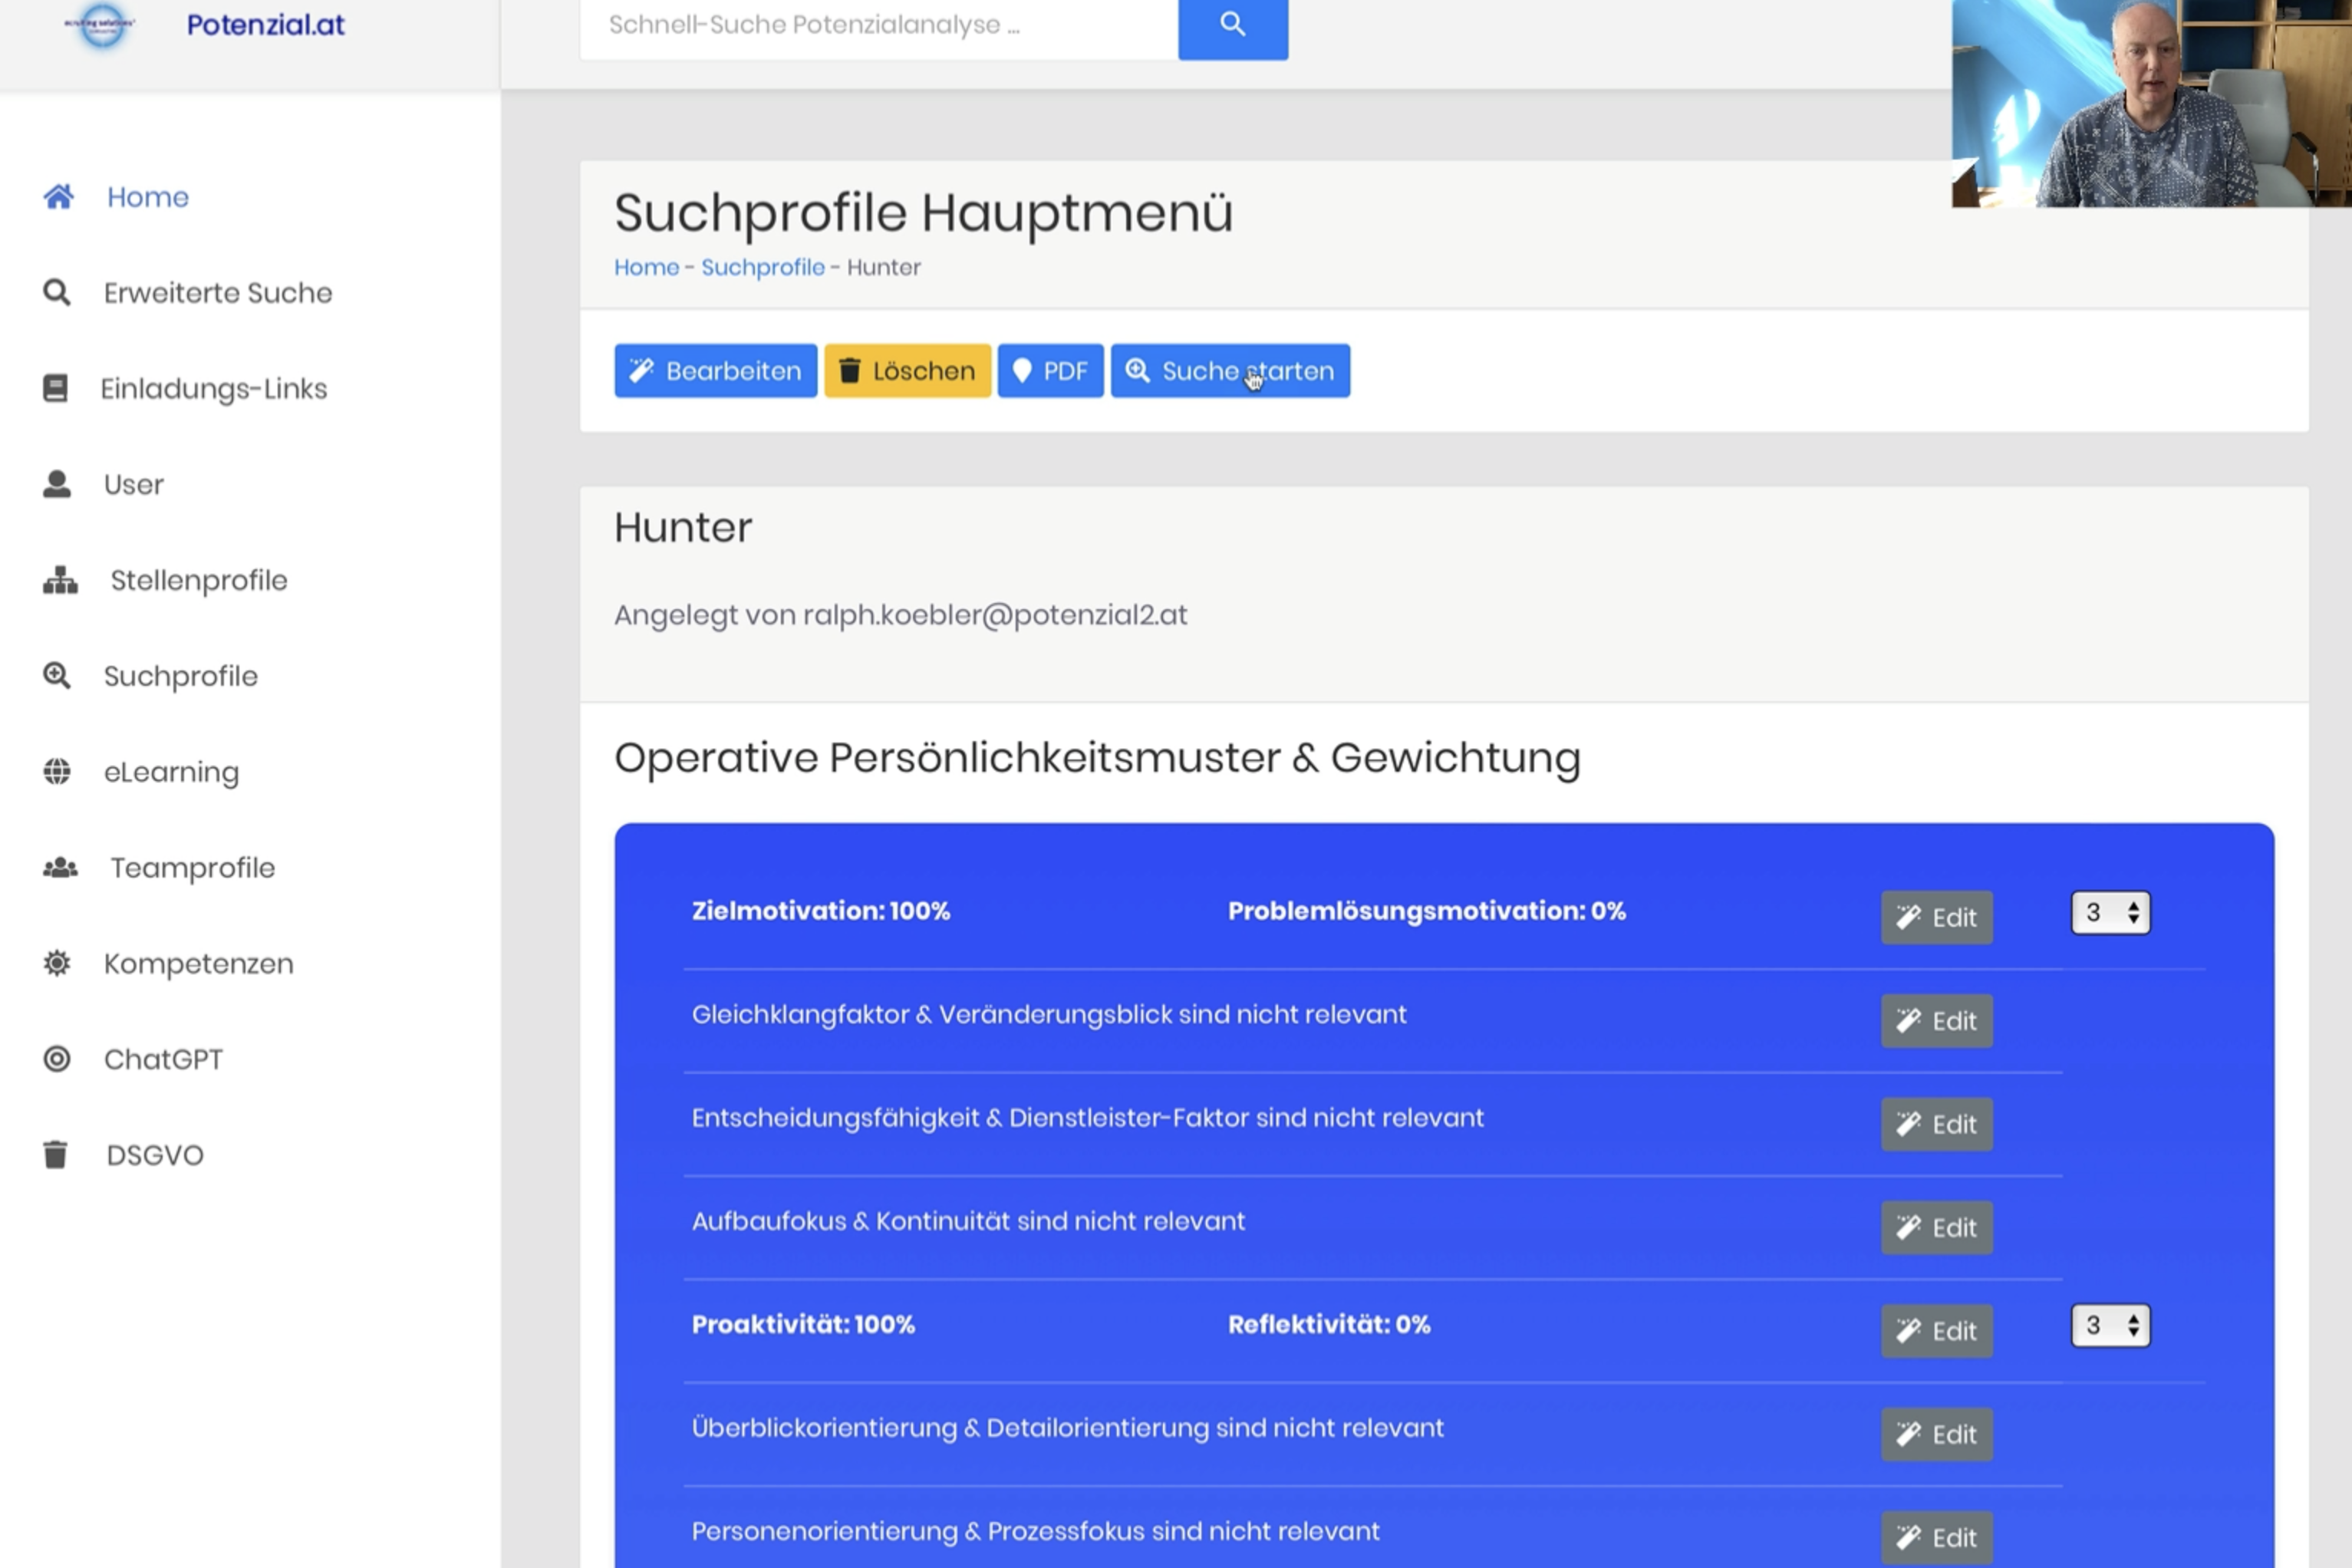Click the gear icon beside Kompetenzen
This screenshot has width=2352, height=1568.
[x=57, y=963]
